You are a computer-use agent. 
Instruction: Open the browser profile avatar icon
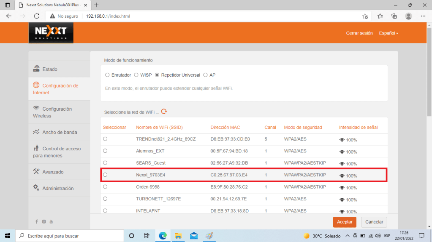(x=408, y=16)
